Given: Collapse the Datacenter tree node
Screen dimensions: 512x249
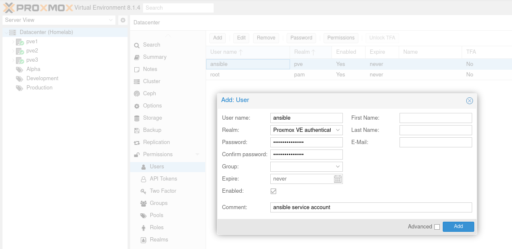Looking at the screenshot, I should (x=6, y=32).
